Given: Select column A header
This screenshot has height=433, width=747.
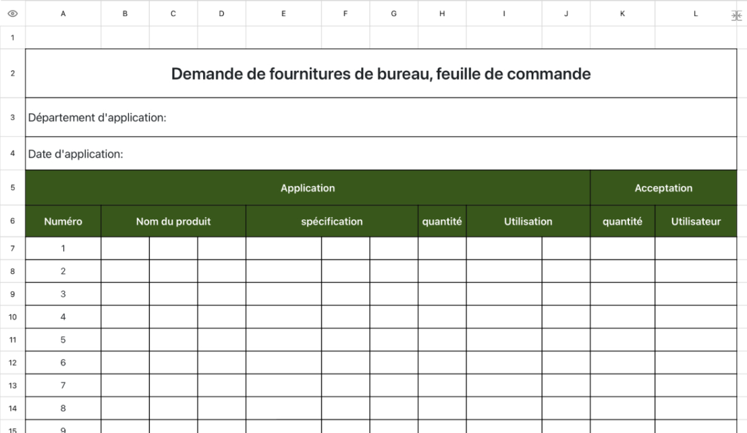Looking at the screenshot, I should 63,14.
